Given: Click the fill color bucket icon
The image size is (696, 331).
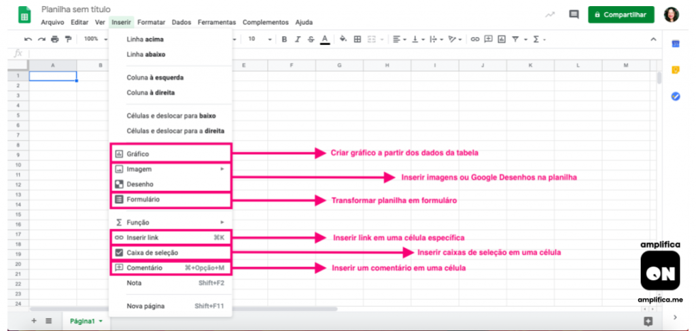Looking at the screenshot, I should coord(343,39).
